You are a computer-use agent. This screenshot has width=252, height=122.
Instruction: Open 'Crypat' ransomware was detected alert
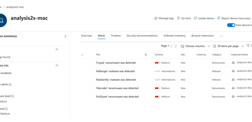tap(116, 63)
